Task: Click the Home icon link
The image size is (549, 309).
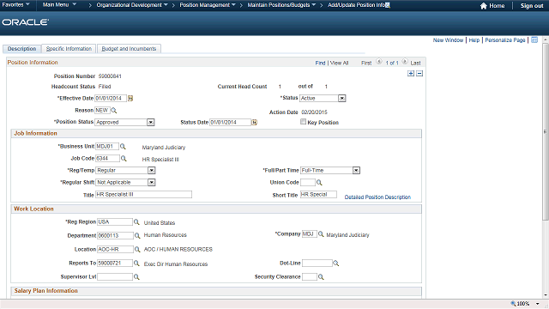Action: 492,6
